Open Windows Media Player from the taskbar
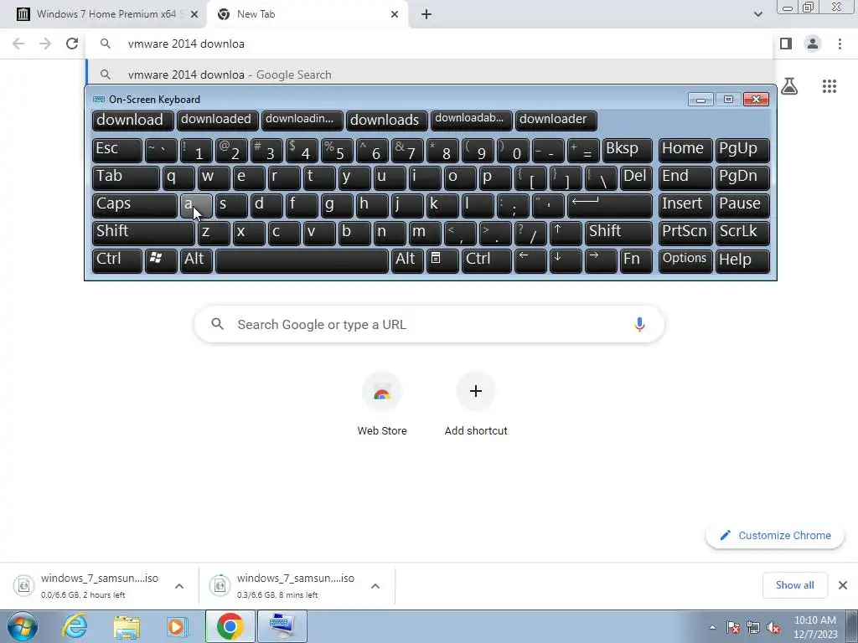 [x=178, y=626]
